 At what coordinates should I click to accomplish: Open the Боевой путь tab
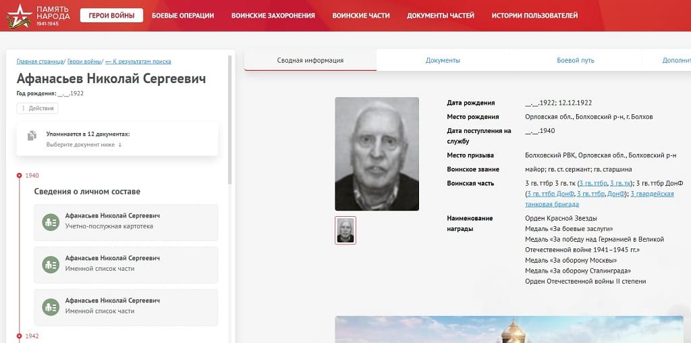(576, 60)
